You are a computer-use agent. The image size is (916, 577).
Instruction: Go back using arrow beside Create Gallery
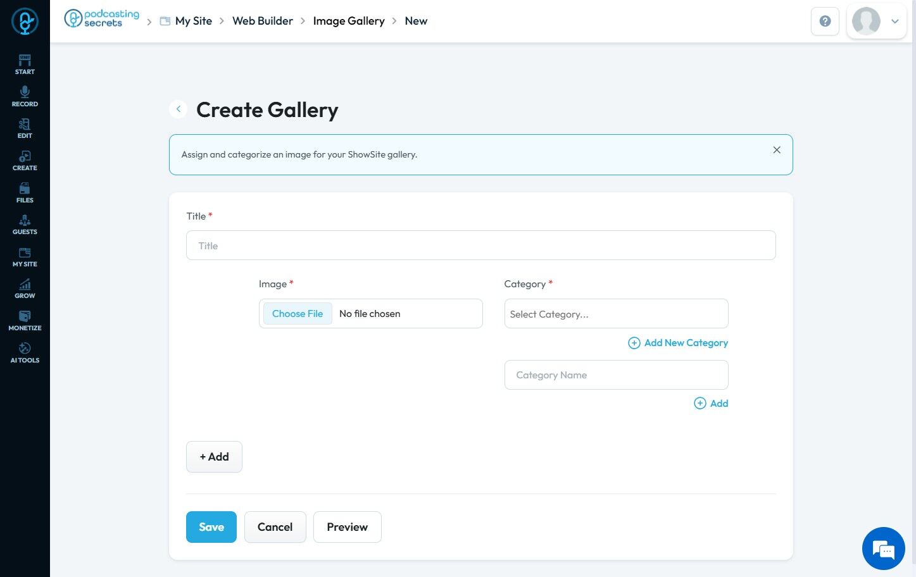point(179,109)
